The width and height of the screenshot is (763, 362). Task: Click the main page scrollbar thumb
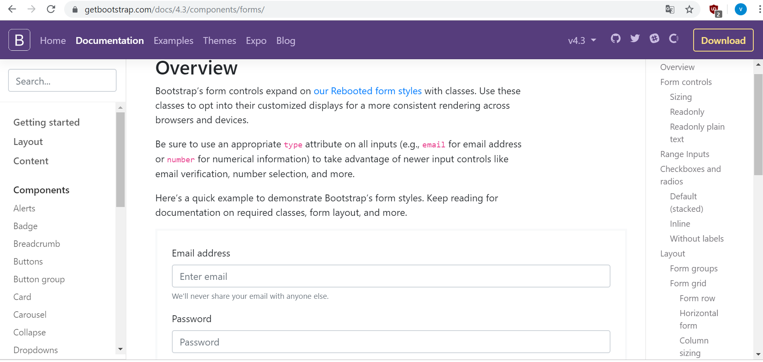coord(758,124)
